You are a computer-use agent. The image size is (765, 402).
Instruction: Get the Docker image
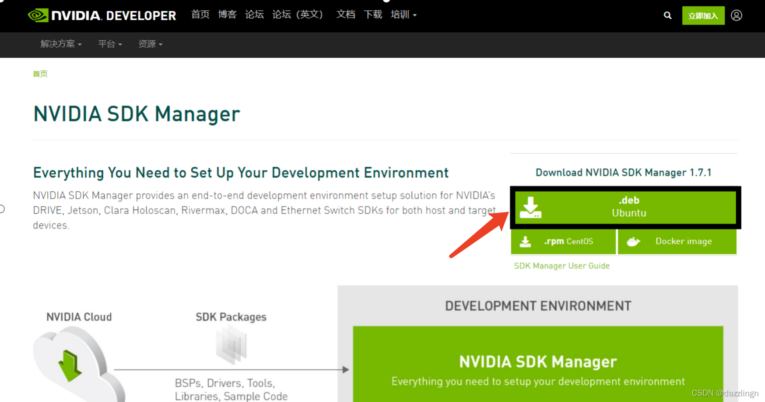[x=677, y=242]
